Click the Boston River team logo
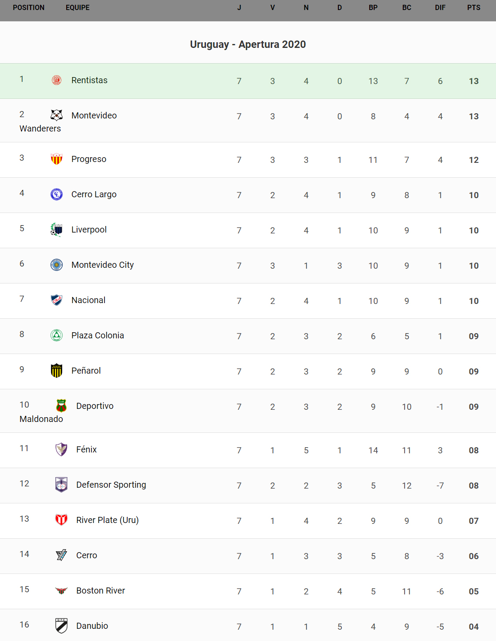Screen dimensions: 496x641 click(x=61, y=590)
